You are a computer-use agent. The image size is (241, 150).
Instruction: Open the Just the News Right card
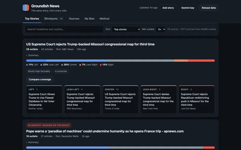tap(197, 100)
